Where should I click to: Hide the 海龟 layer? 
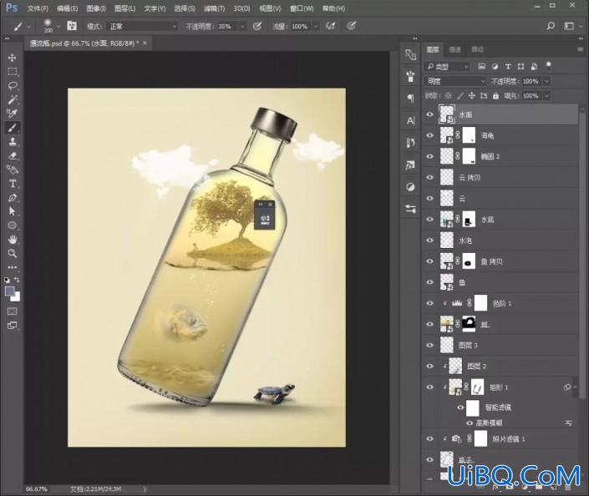(x=429, y=135)
